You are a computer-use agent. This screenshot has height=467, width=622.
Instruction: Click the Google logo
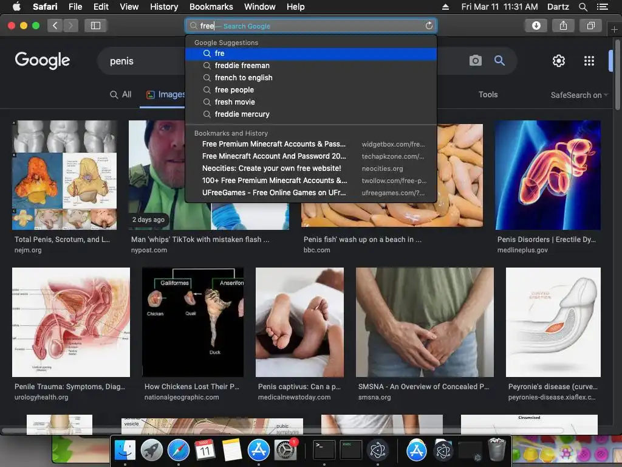point(43,60)
